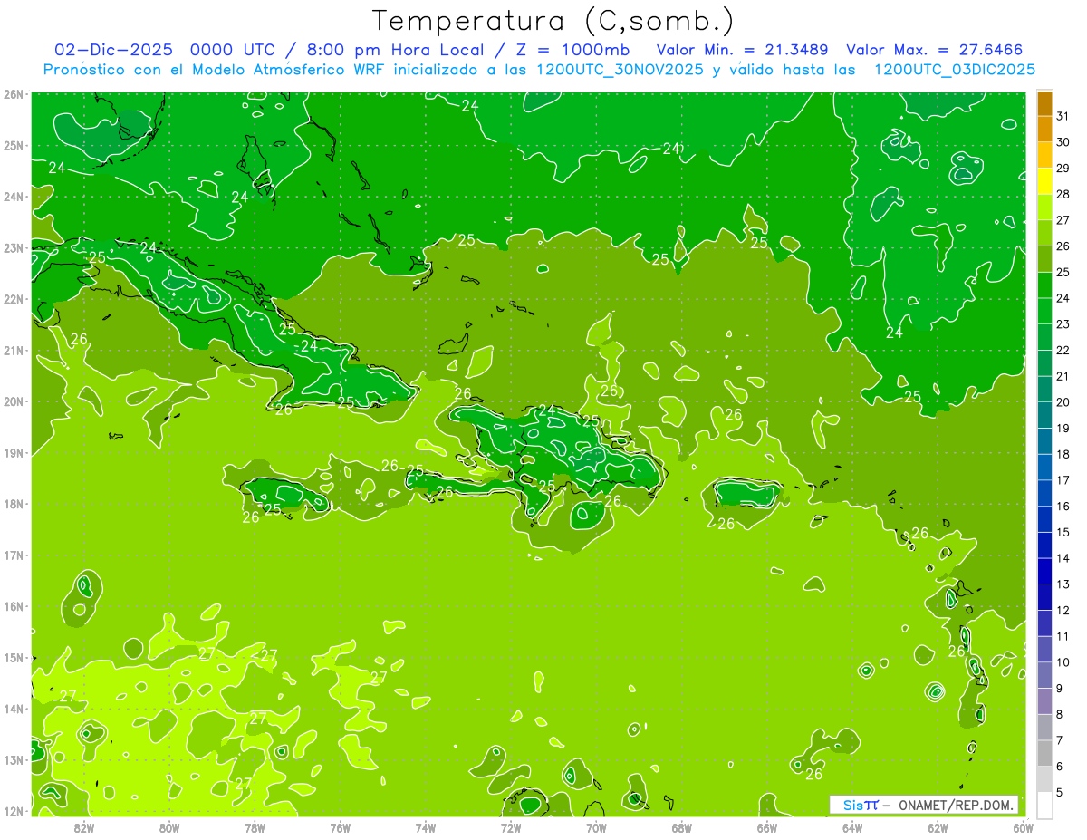The width and height of the screenshot is (1087, 840).
Task: Click the 02-Dic-2025 0000 UTC date text
Action: (164, 50)
